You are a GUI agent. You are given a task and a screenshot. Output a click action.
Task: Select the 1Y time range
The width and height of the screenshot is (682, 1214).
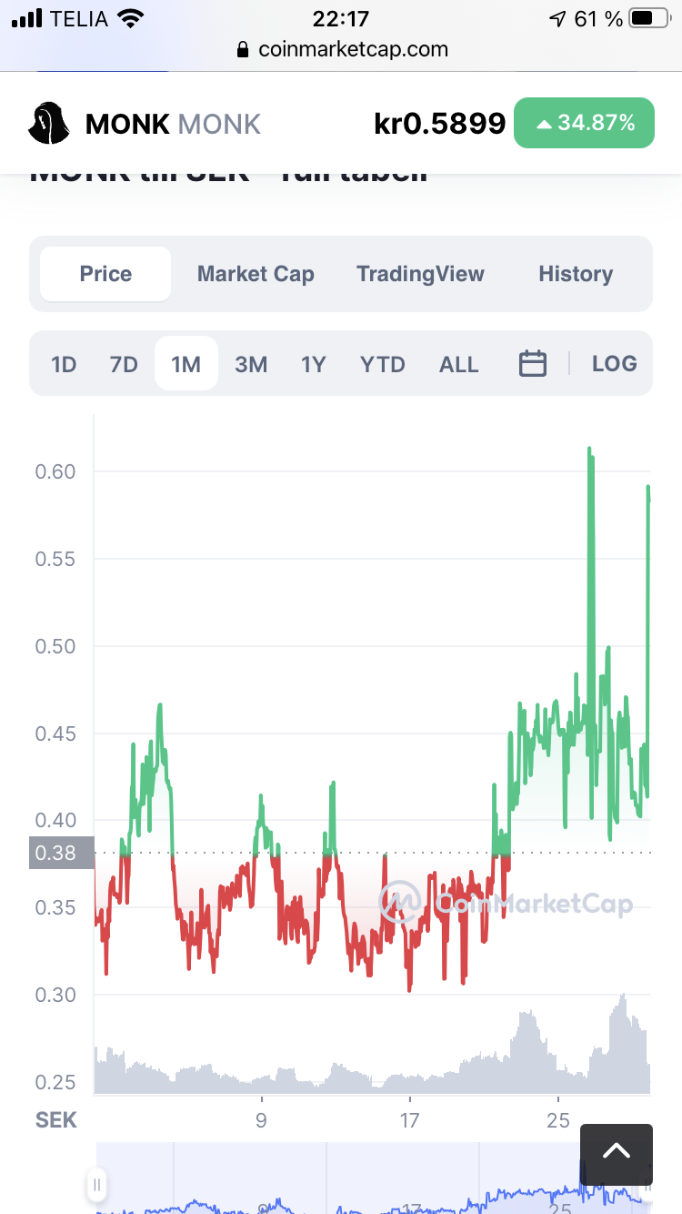click(313, 364)
